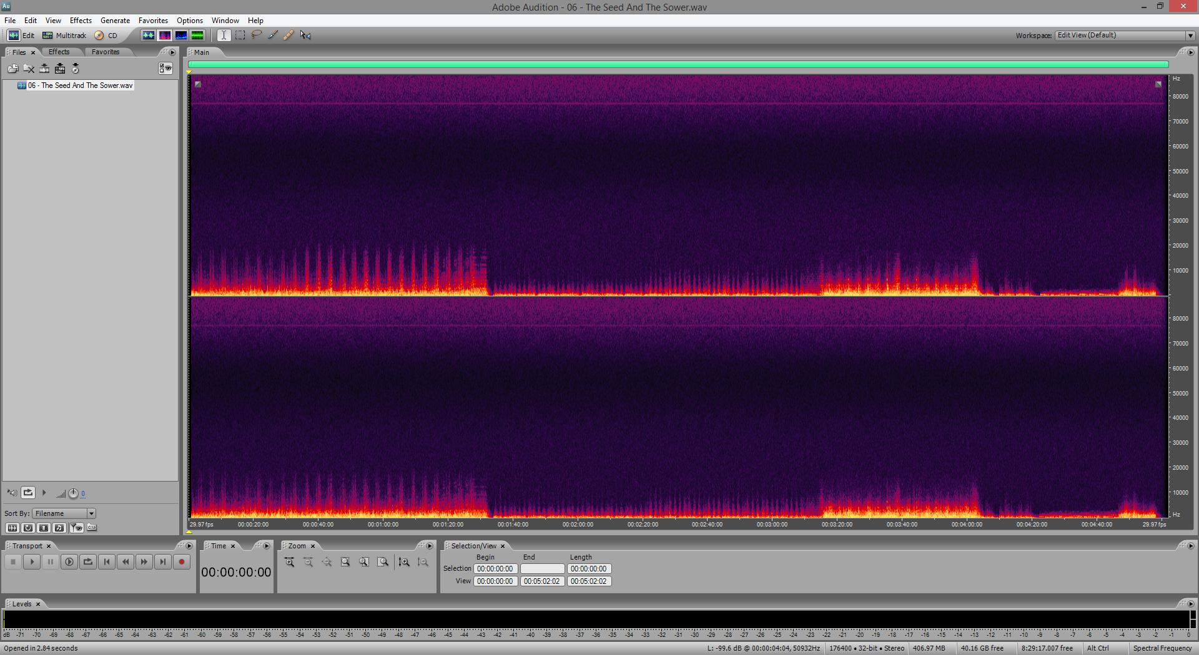Screen dimensions: 1199x655
Task: Open the Effects menu
Action: (81, 21)
